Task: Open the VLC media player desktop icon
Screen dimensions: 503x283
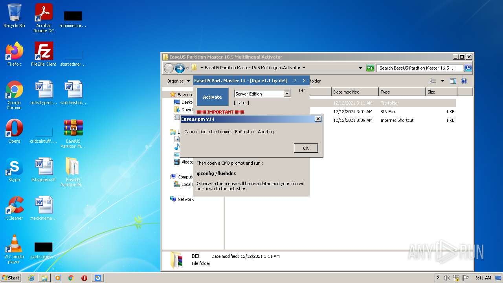Action: click(14, 249)
